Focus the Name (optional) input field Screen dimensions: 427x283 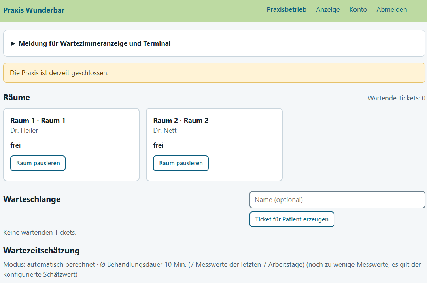point(337,200)
